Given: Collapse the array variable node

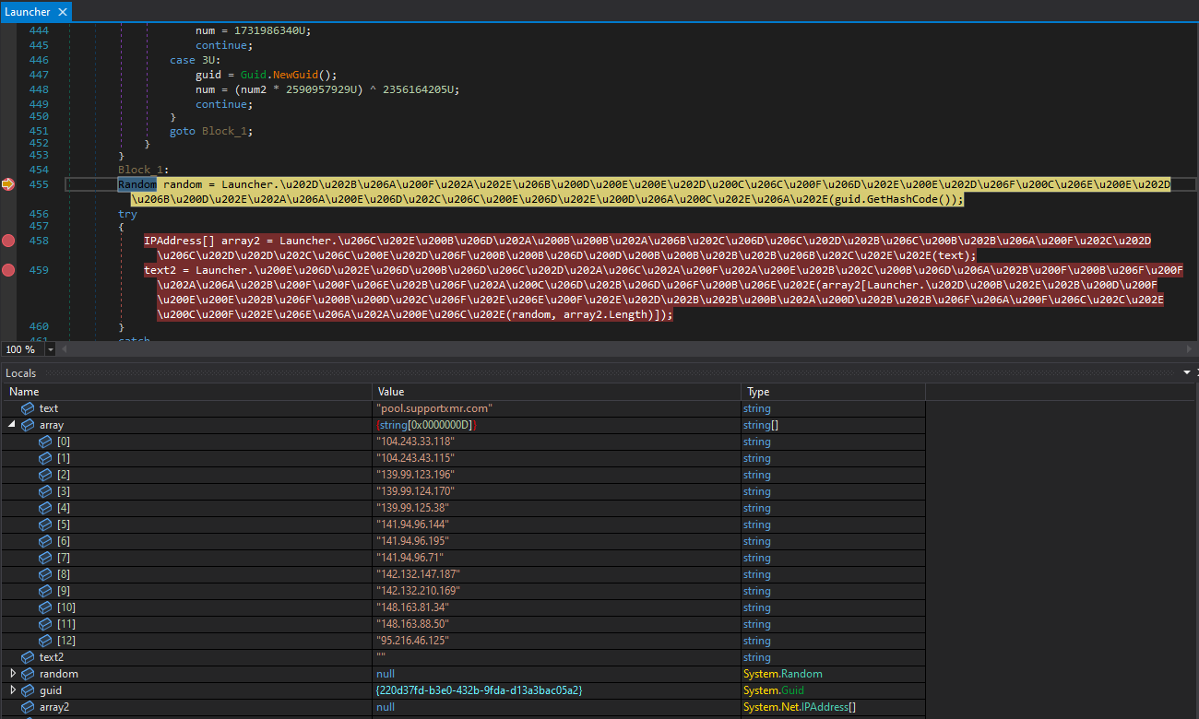Looking at the screenshot, I should [12, 425].
